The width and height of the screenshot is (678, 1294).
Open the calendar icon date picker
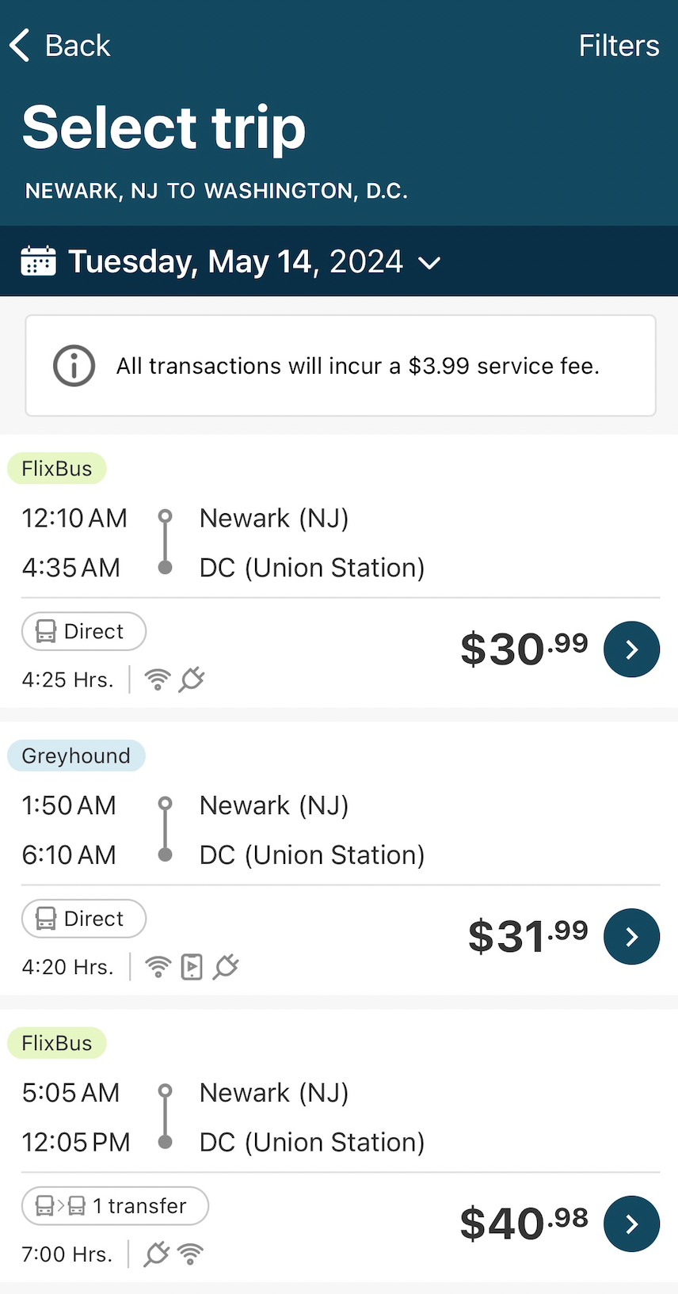(x=38, y=261)
